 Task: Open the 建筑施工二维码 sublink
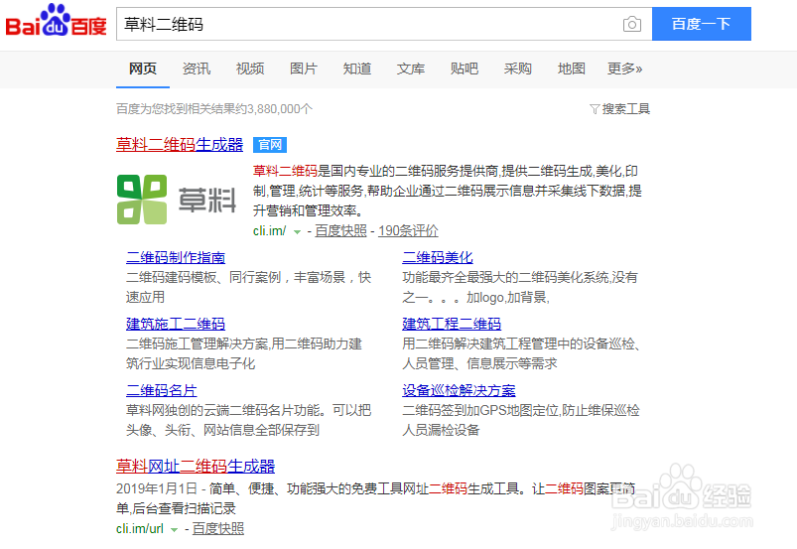pos(176,325)
